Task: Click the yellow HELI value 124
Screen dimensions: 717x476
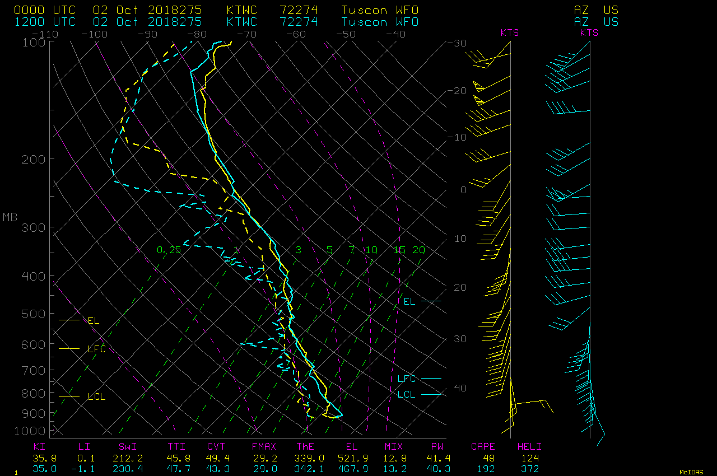Action: pos(530,458)
